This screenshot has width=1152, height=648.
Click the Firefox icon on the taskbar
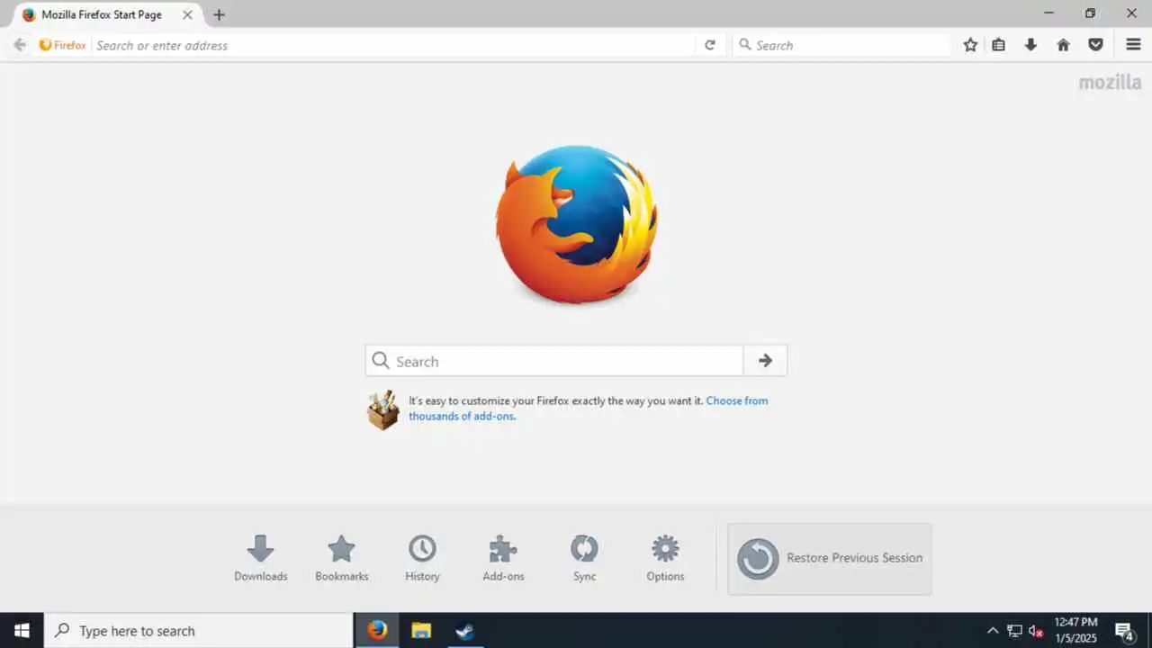click(x=378, y=630)
